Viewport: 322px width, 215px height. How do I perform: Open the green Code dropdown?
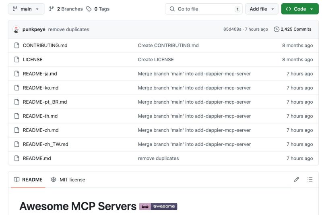coord(299,9)
